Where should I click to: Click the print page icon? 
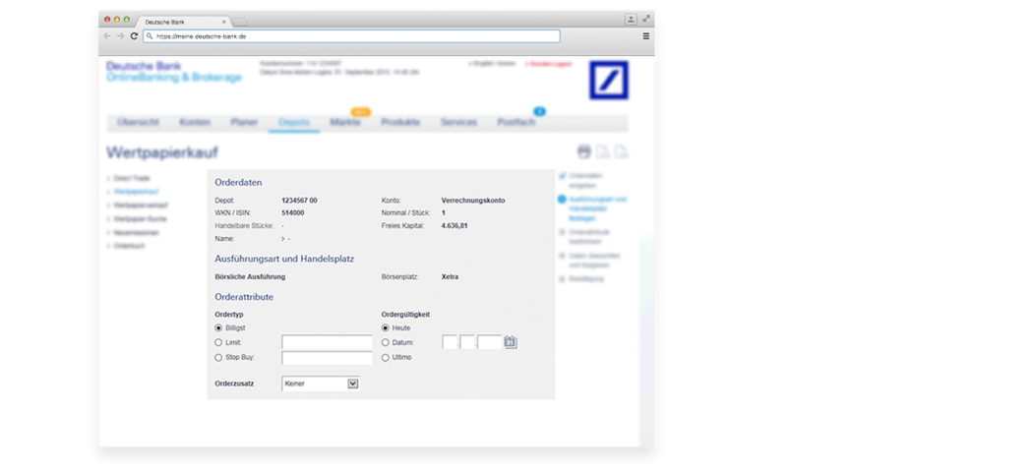(584, 152)
